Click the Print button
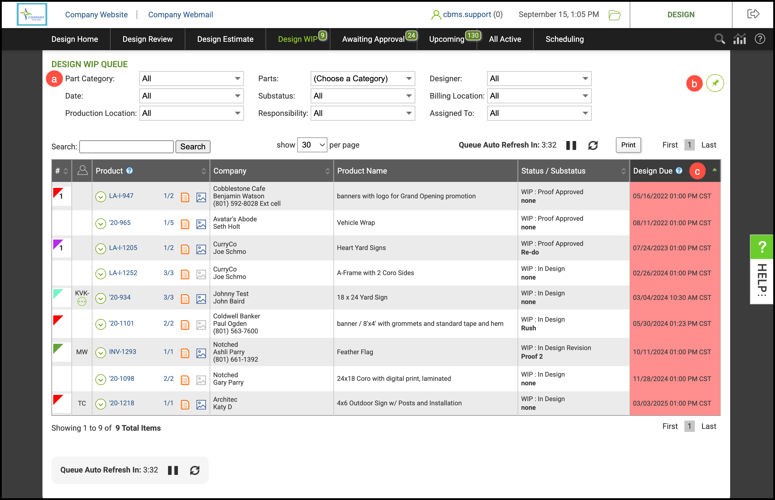Viewport: 775px width, 500px height. (628, 145)
